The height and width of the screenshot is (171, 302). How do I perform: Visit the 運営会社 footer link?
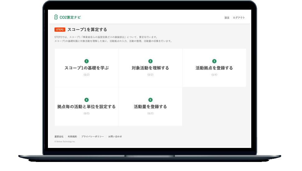59,137
